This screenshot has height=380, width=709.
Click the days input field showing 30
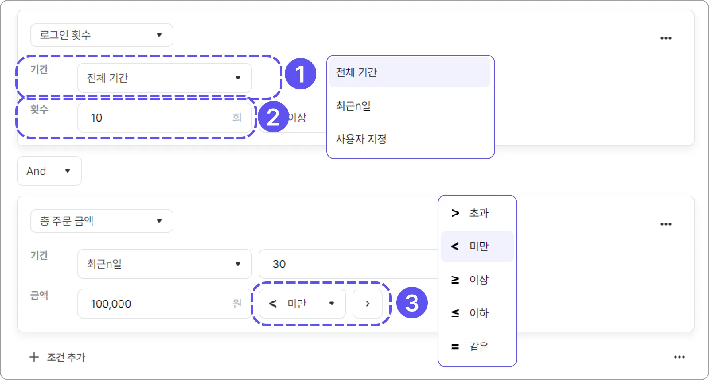[346, 264]
